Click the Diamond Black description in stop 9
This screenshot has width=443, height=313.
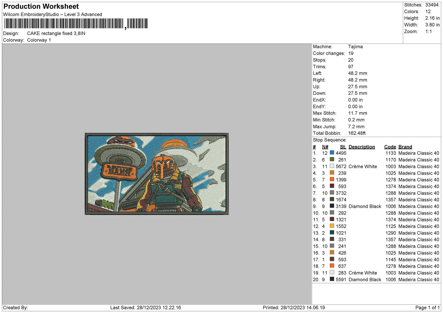point(365,206)
